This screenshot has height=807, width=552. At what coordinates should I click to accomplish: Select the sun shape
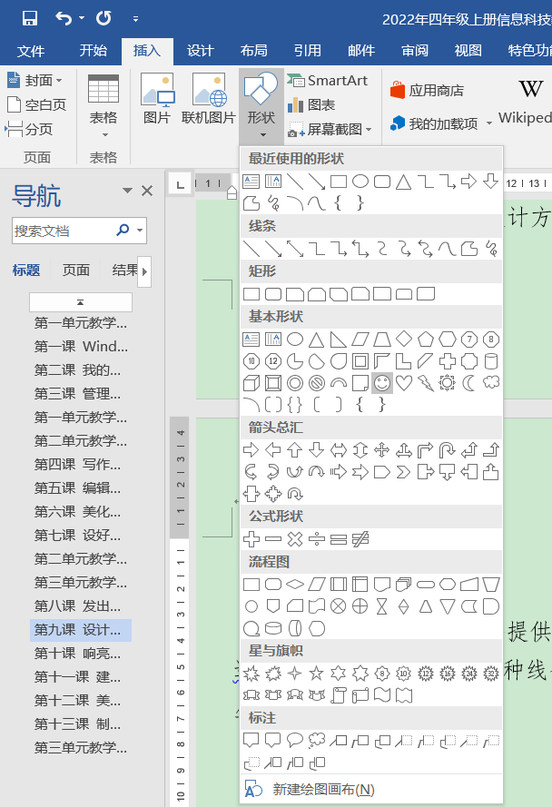448,383
